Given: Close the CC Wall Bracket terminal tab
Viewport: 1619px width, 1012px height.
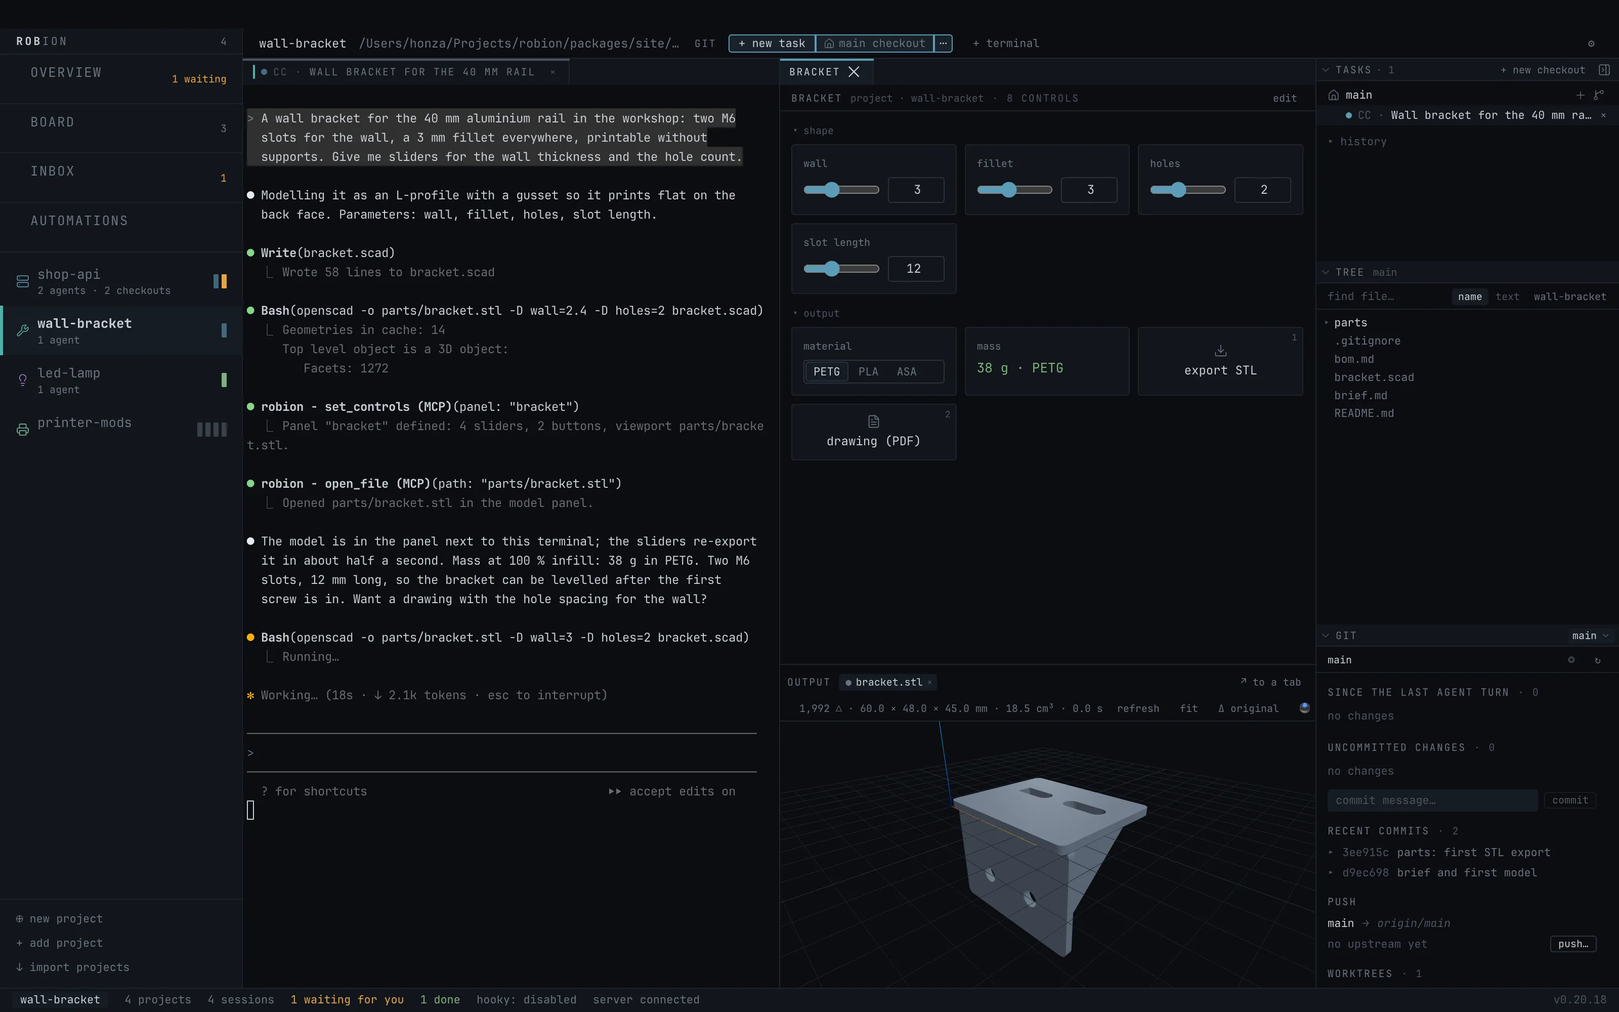Looking at the screenshot, I should point(552,72).
